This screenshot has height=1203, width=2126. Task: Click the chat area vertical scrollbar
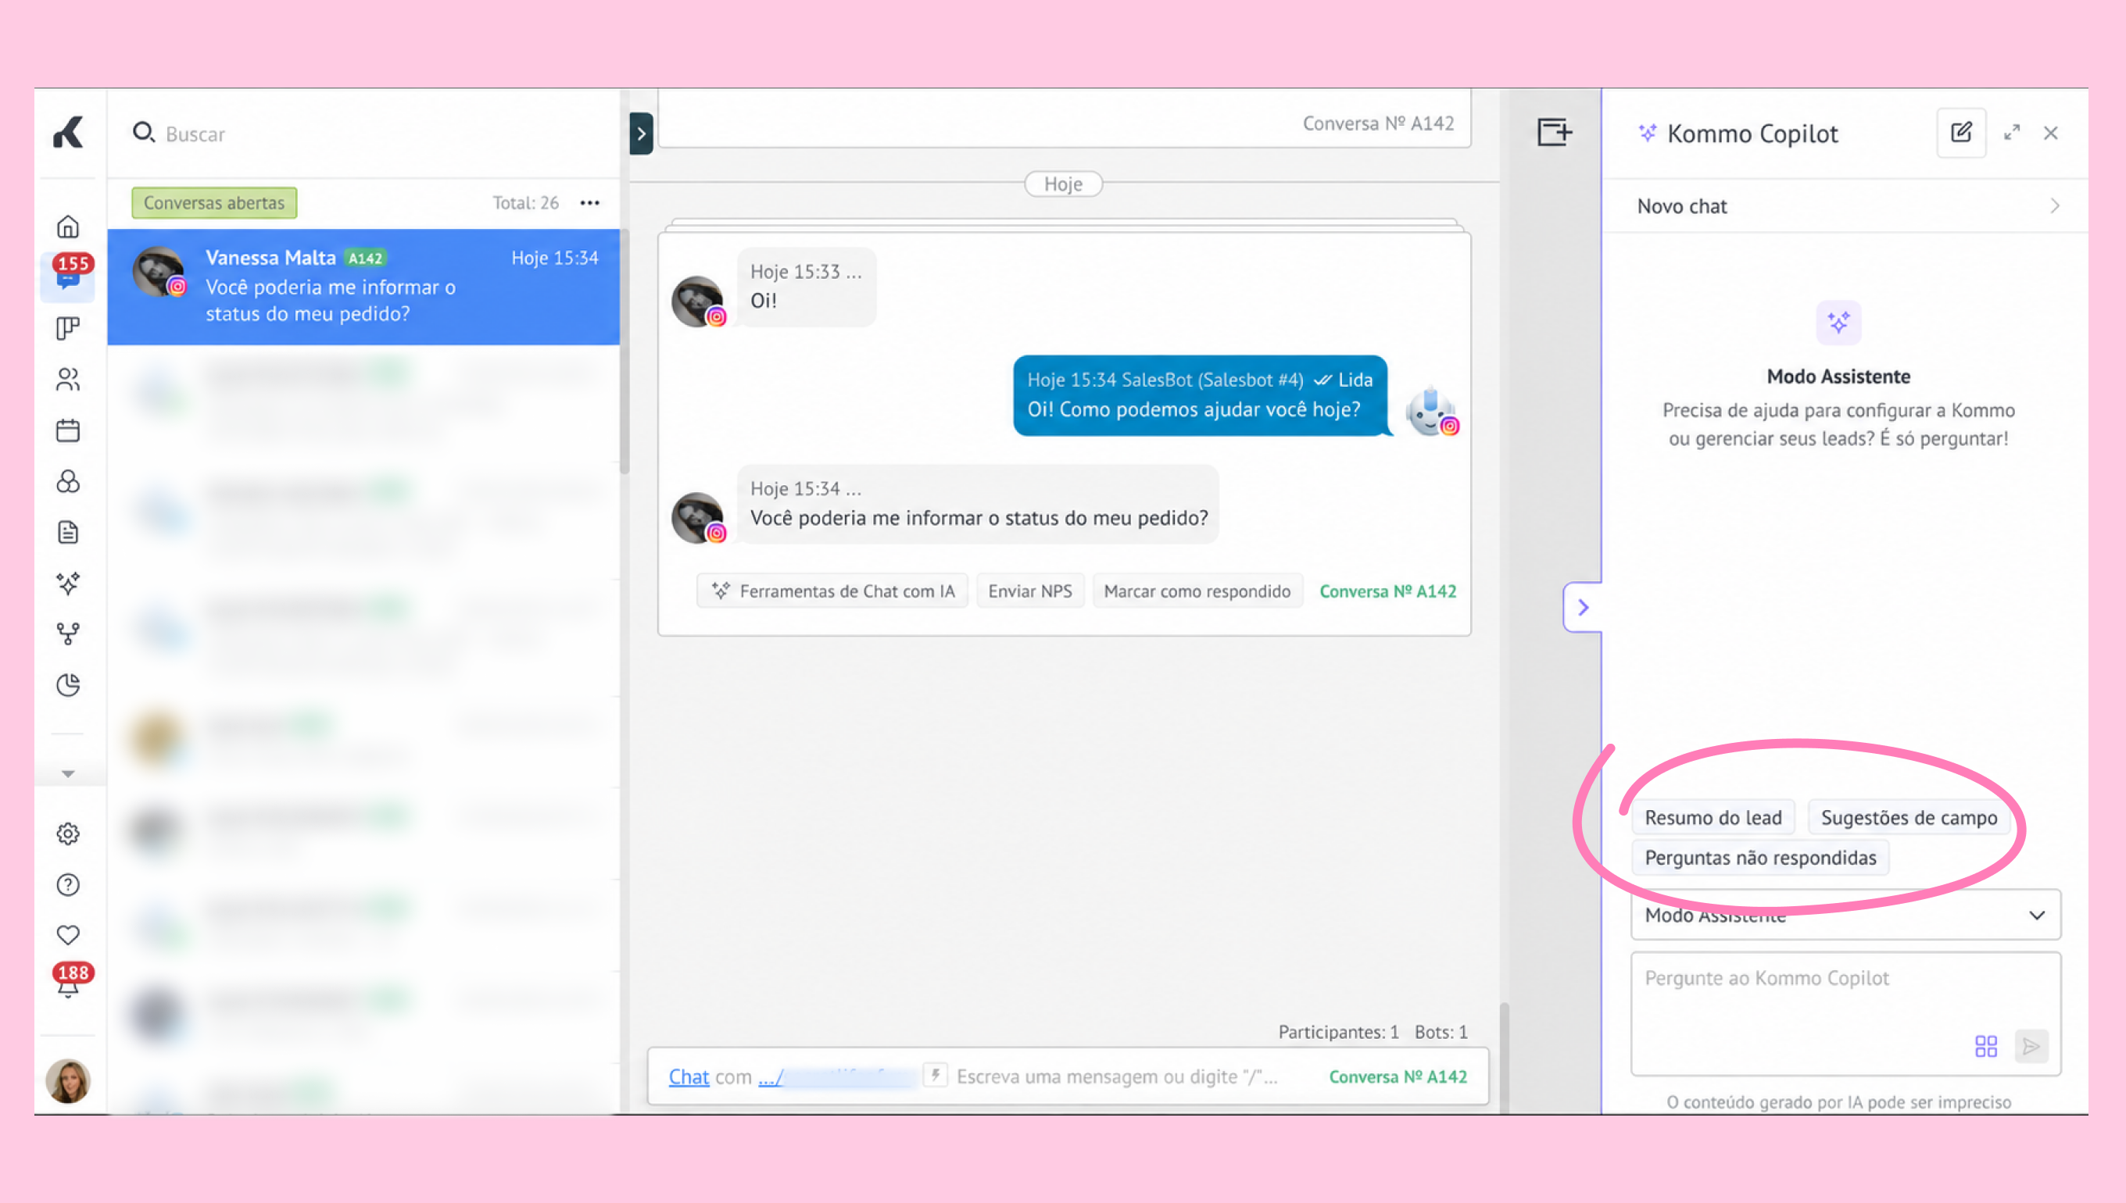pyautogui.click(x=1505, y=1058)
